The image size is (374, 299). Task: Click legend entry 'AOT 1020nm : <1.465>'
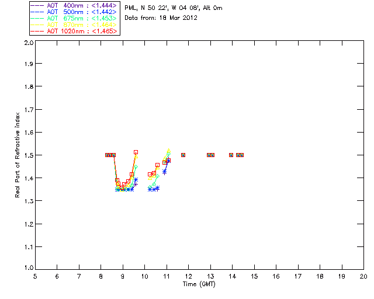(74, 31)
